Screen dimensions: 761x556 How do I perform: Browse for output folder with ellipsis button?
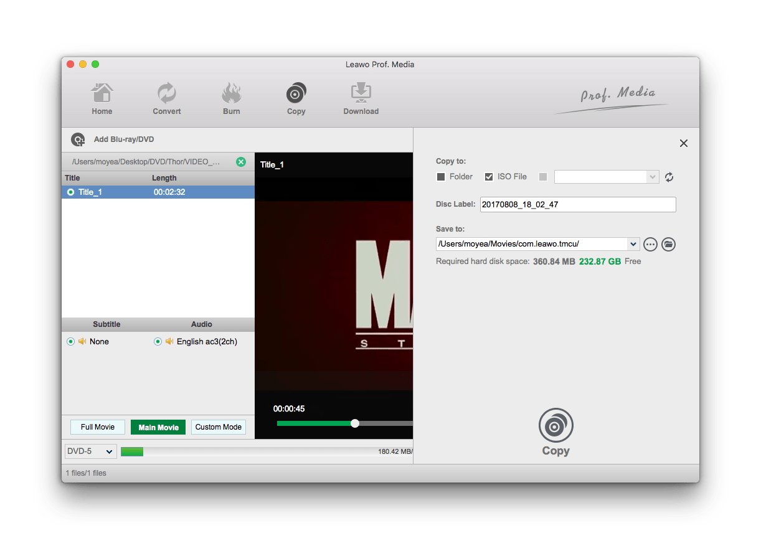tap(651, 244)
